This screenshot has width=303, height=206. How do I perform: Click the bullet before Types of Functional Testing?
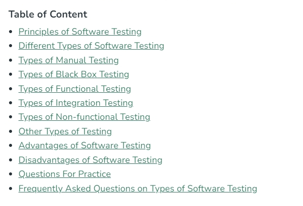[11, 89]
